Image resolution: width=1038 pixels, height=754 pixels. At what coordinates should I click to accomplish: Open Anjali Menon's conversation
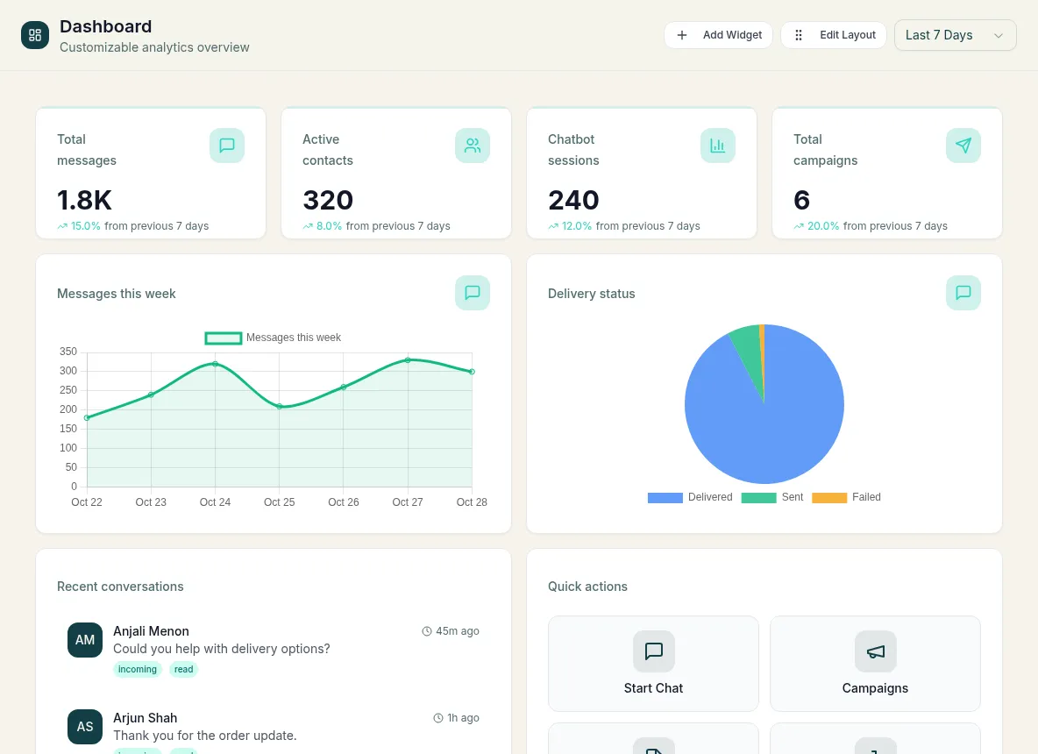(x=274, y=651)
